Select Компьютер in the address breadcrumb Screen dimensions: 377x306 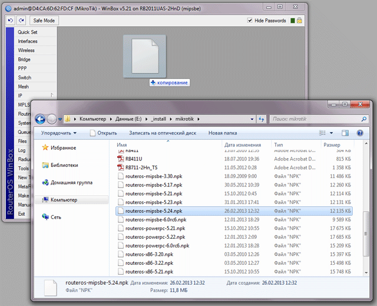93,119
